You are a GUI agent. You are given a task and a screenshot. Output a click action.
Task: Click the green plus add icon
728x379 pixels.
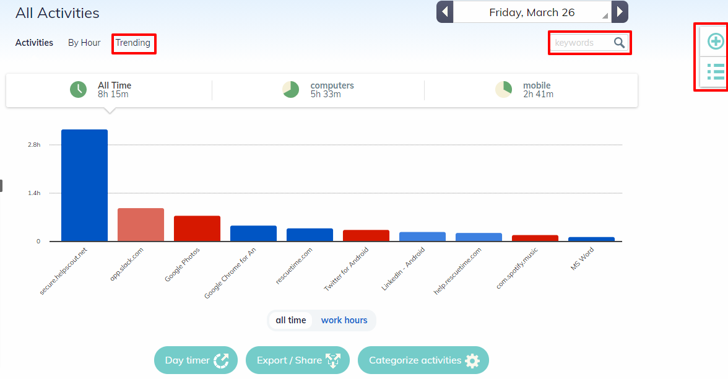point(715,41)
